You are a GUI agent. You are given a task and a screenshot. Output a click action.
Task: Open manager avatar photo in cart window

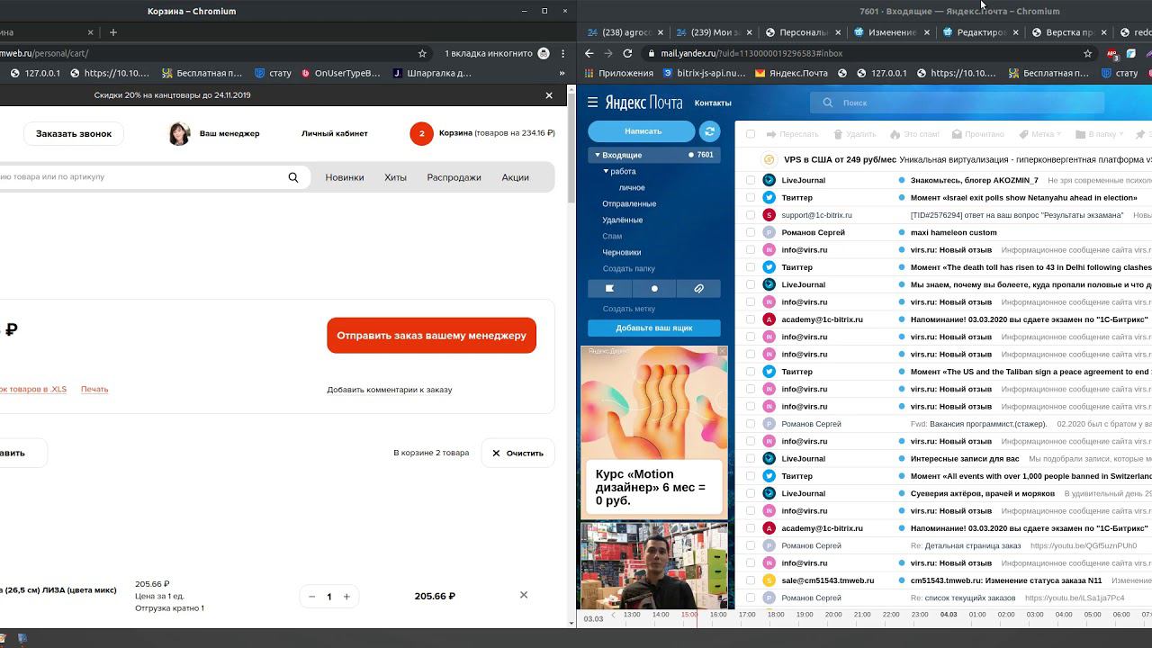(x=179, y=133)
